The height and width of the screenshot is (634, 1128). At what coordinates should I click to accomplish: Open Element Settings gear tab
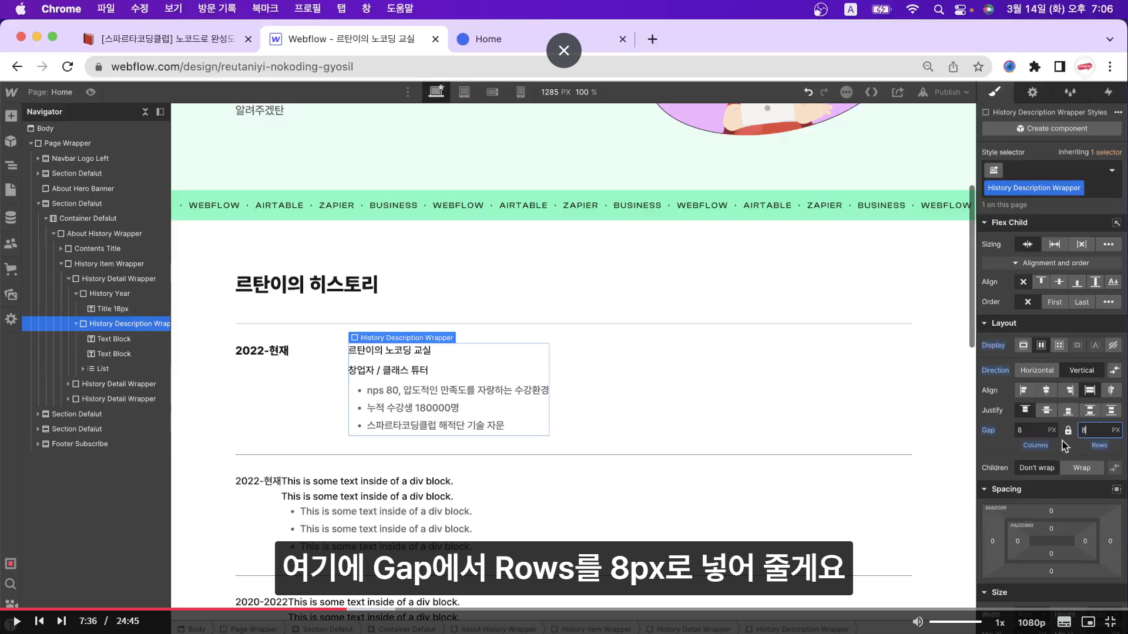[x=1032, y=92]
